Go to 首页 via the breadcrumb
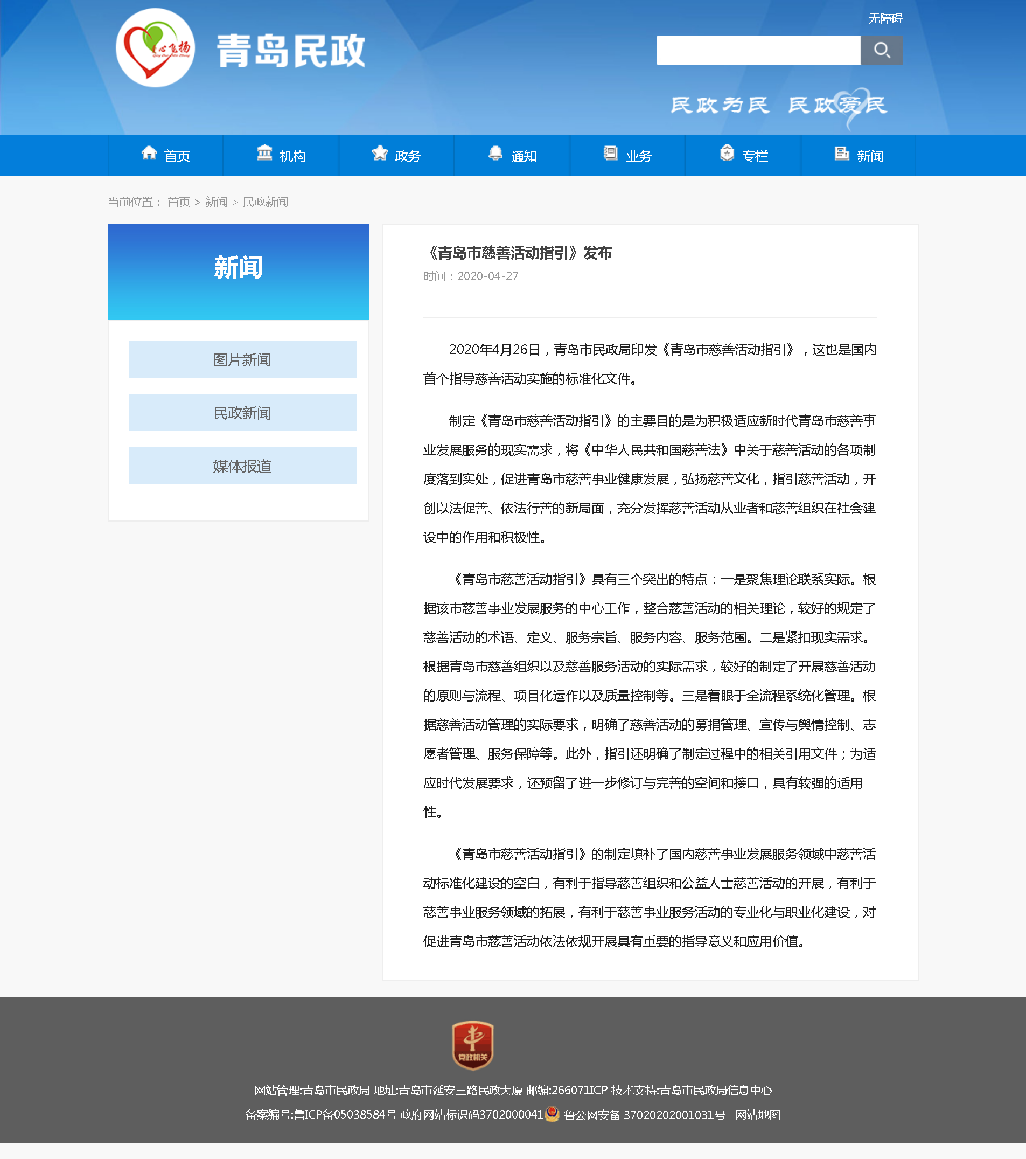 pos(179,202)
